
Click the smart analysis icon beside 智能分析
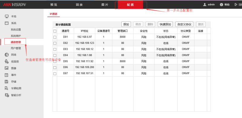point(7,95)
